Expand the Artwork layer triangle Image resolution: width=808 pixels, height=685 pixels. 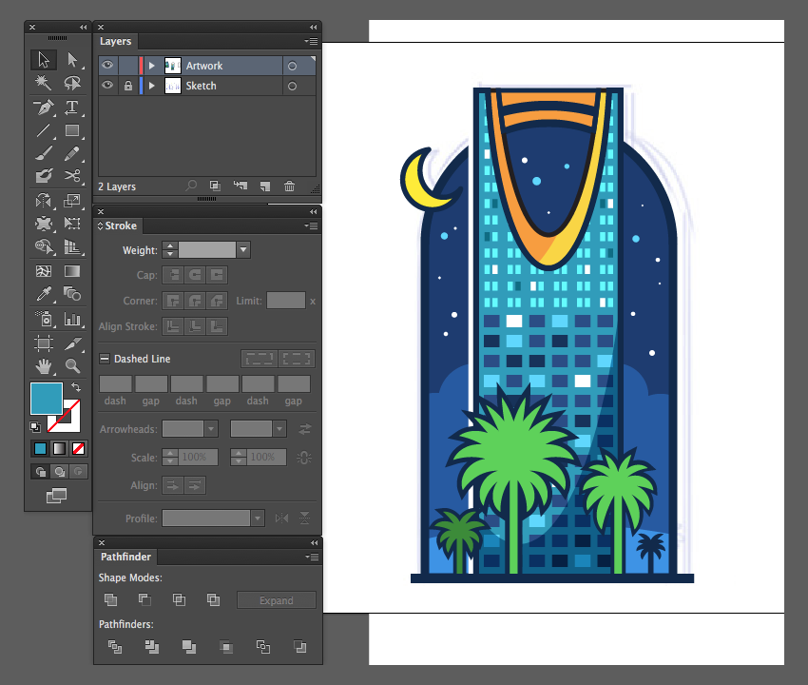tap(151, 66)
